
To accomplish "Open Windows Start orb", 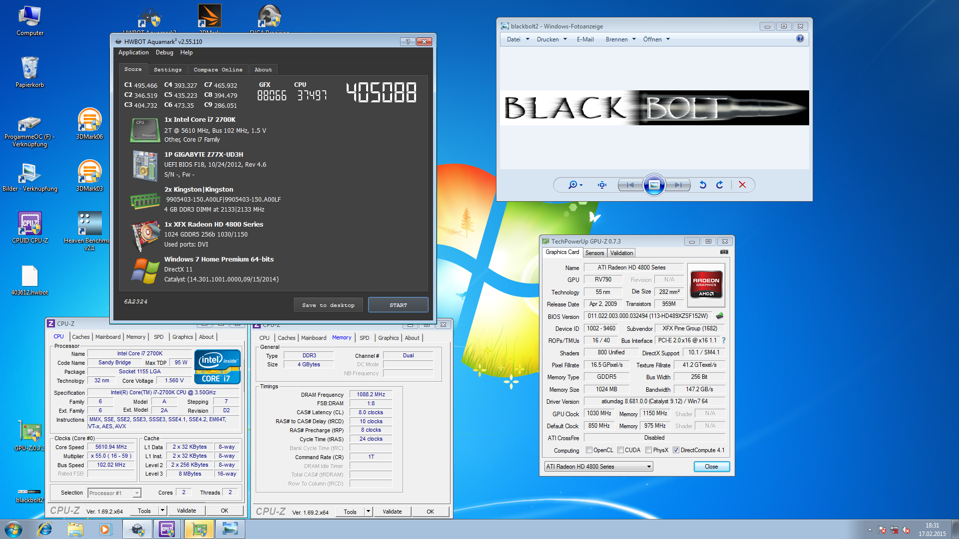I will 13,529.
